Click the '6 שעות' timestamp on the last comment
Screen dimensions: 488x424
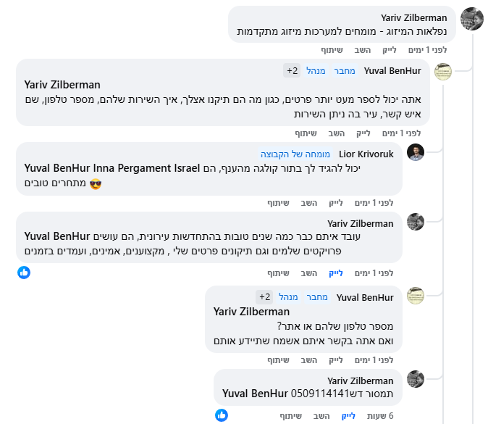click(x=381, y=416)
